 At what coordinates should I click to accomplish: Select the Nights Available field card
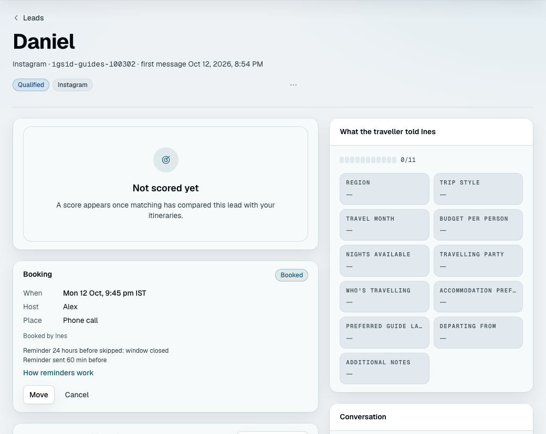coord(384,261)
